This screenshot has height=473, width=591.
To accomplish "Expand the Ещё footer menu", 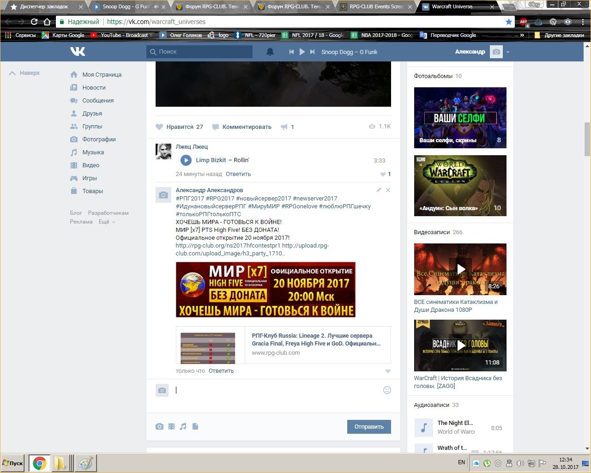I will 107,222.
